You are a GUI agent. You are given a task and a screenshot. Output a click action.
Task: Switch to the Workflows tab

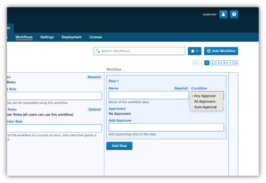(24, 37)
